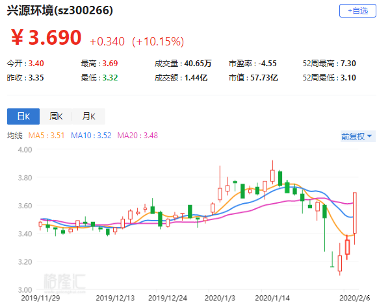The image size is (377, 305).
Task: Click the 昨收 value 3.35
Action: click(36, 78)
